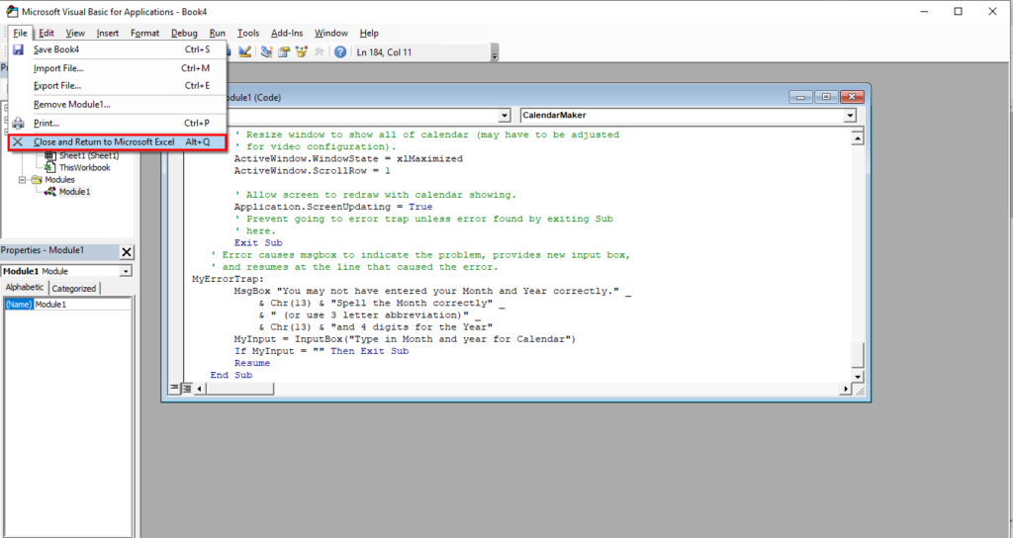Screen dimensions: 1013x538
Task: Click the blue Help question mark icon
Action: coord(339,52)
